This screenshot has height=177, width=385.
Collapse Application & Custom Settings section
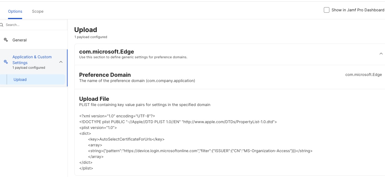point(61,62)
